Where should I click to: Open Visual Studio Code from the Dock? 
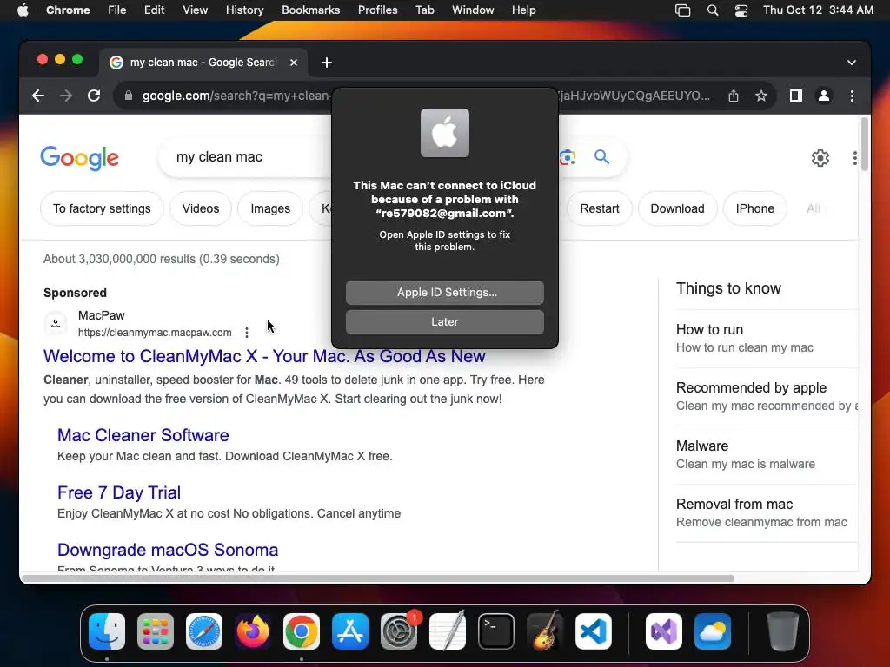[x=594, y=631]
